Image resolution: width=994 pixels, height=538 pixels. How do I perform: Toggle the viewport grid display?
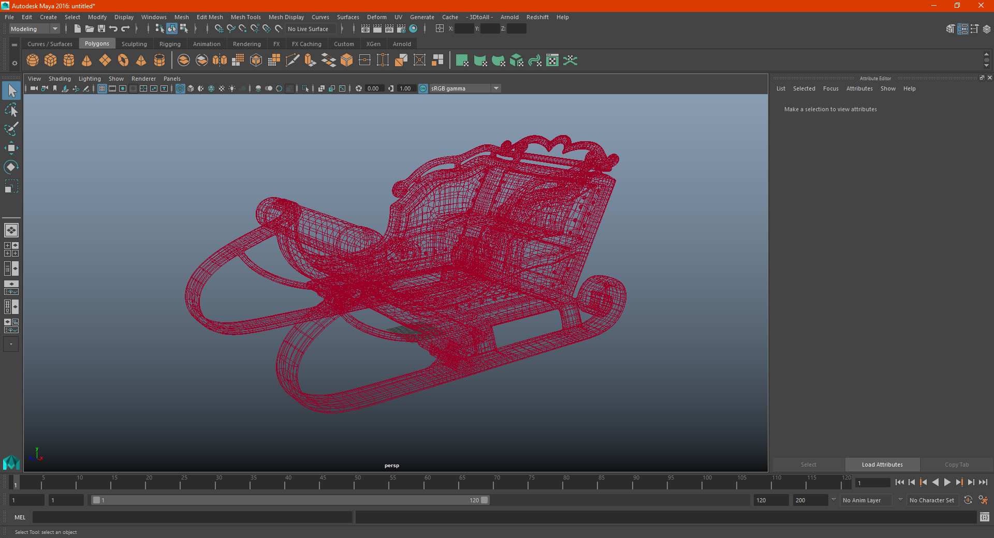102,88
